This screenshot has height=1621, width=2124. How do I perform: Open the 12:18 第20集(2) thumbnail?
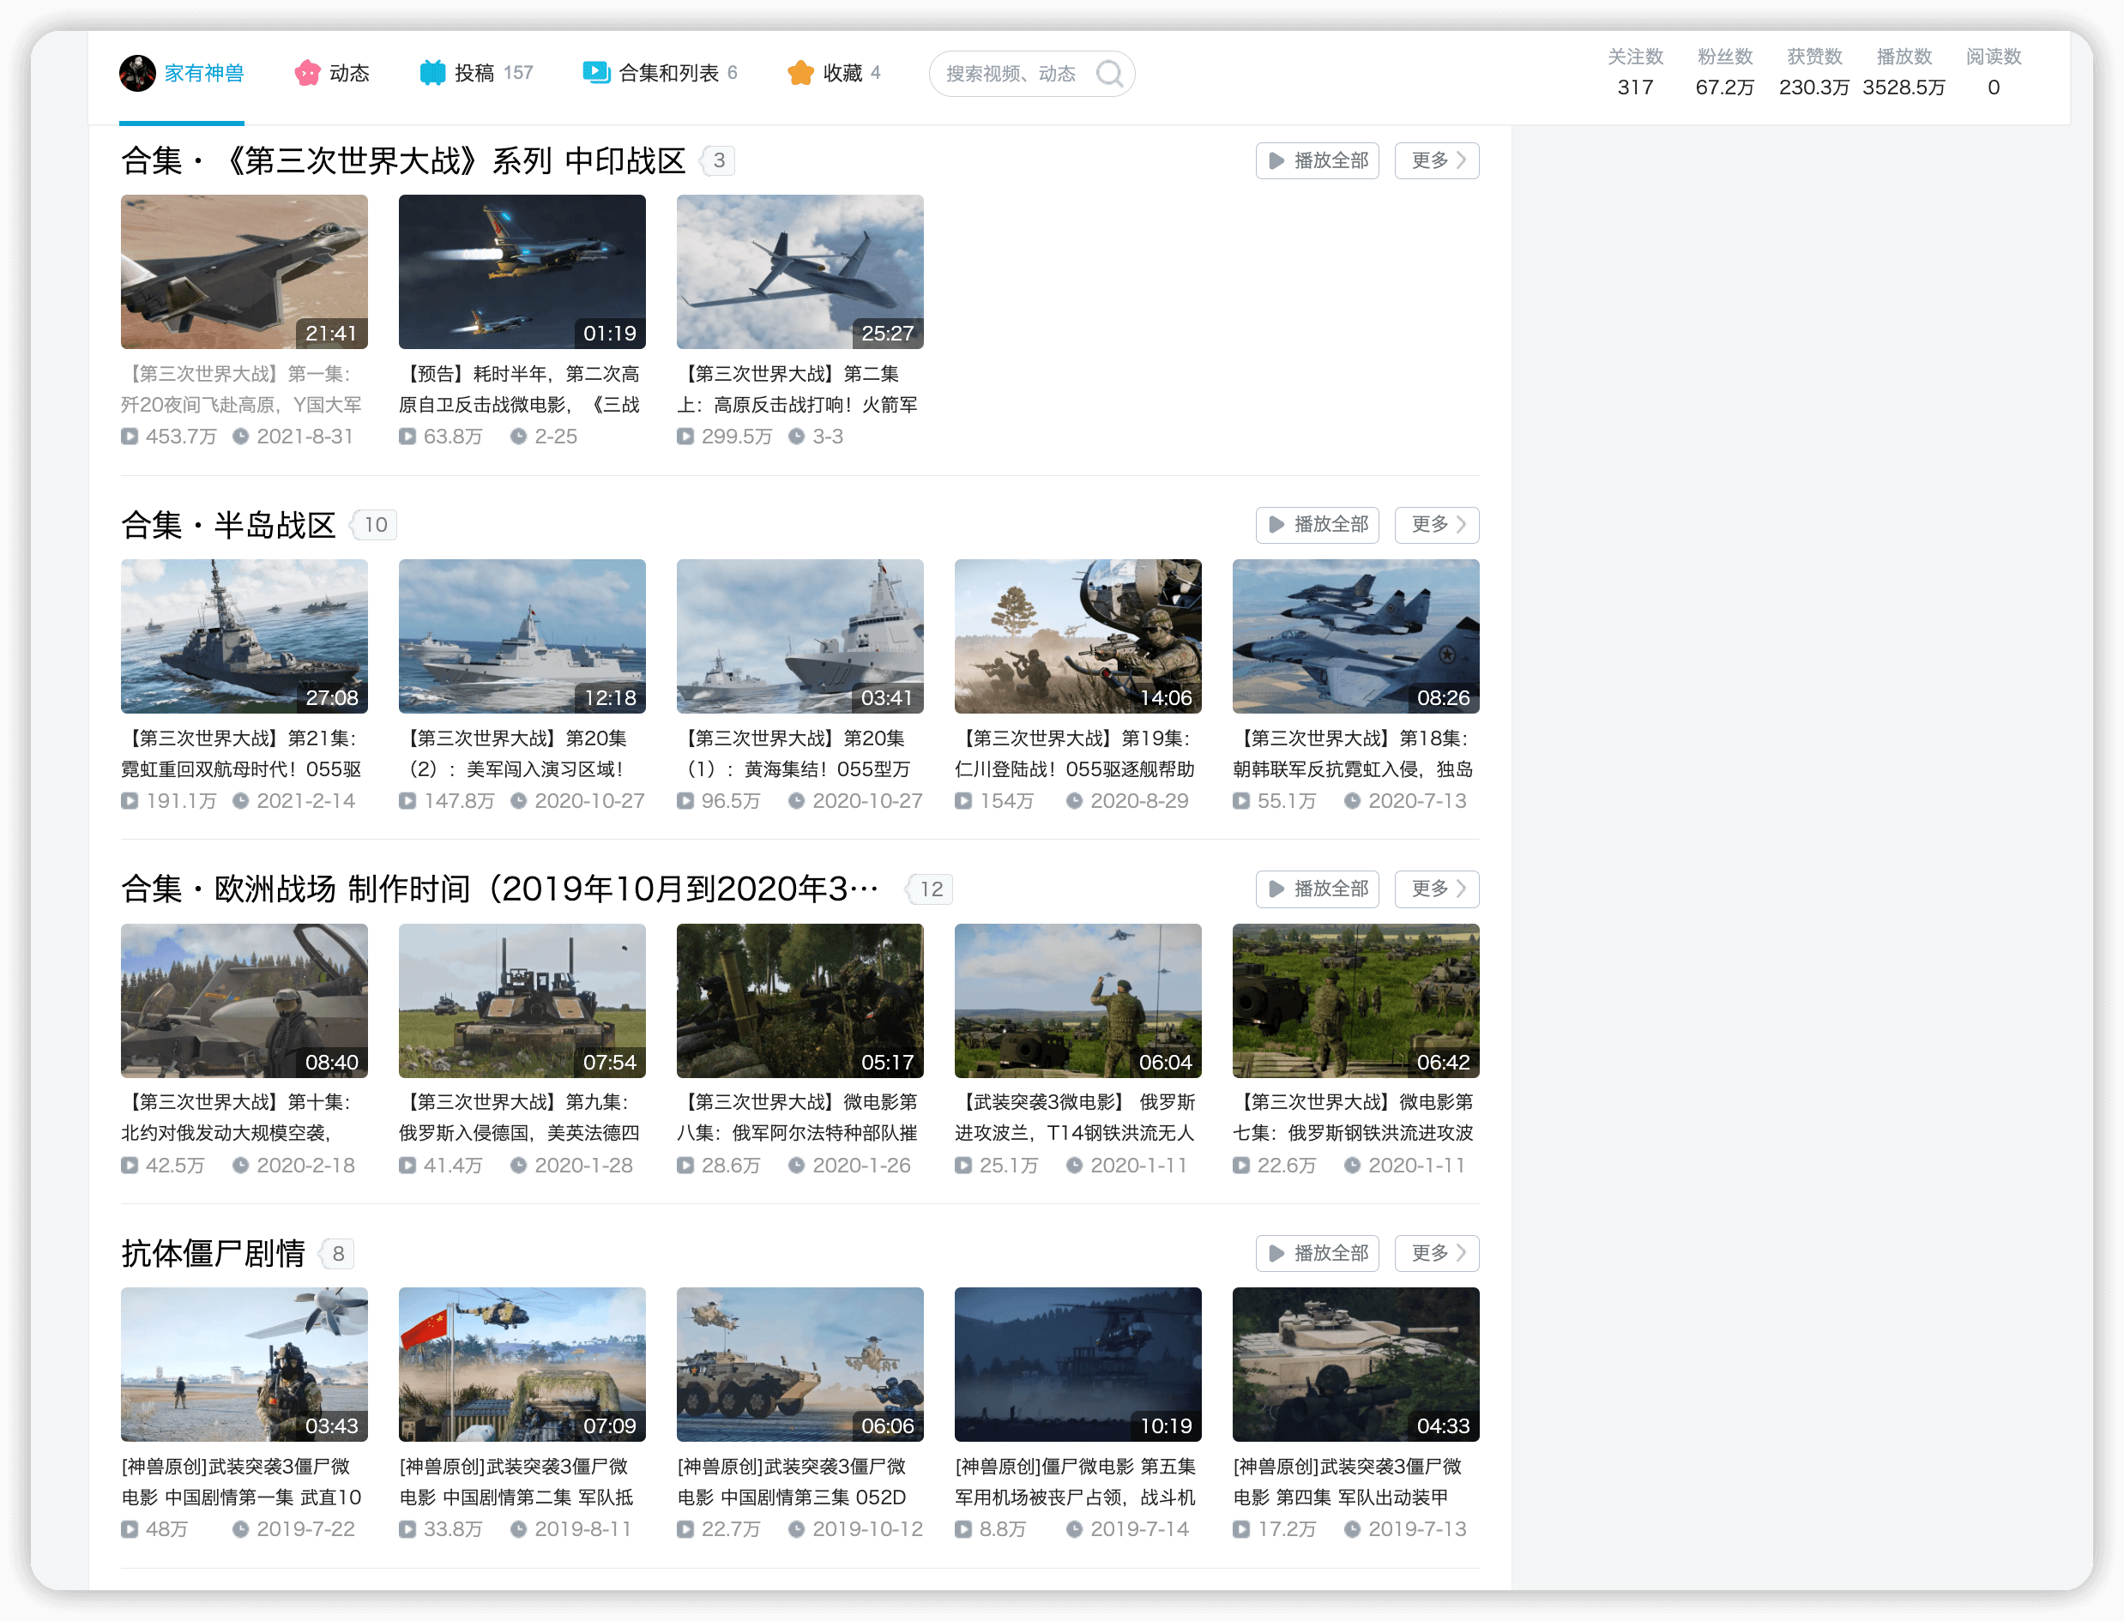click(522, 636)
